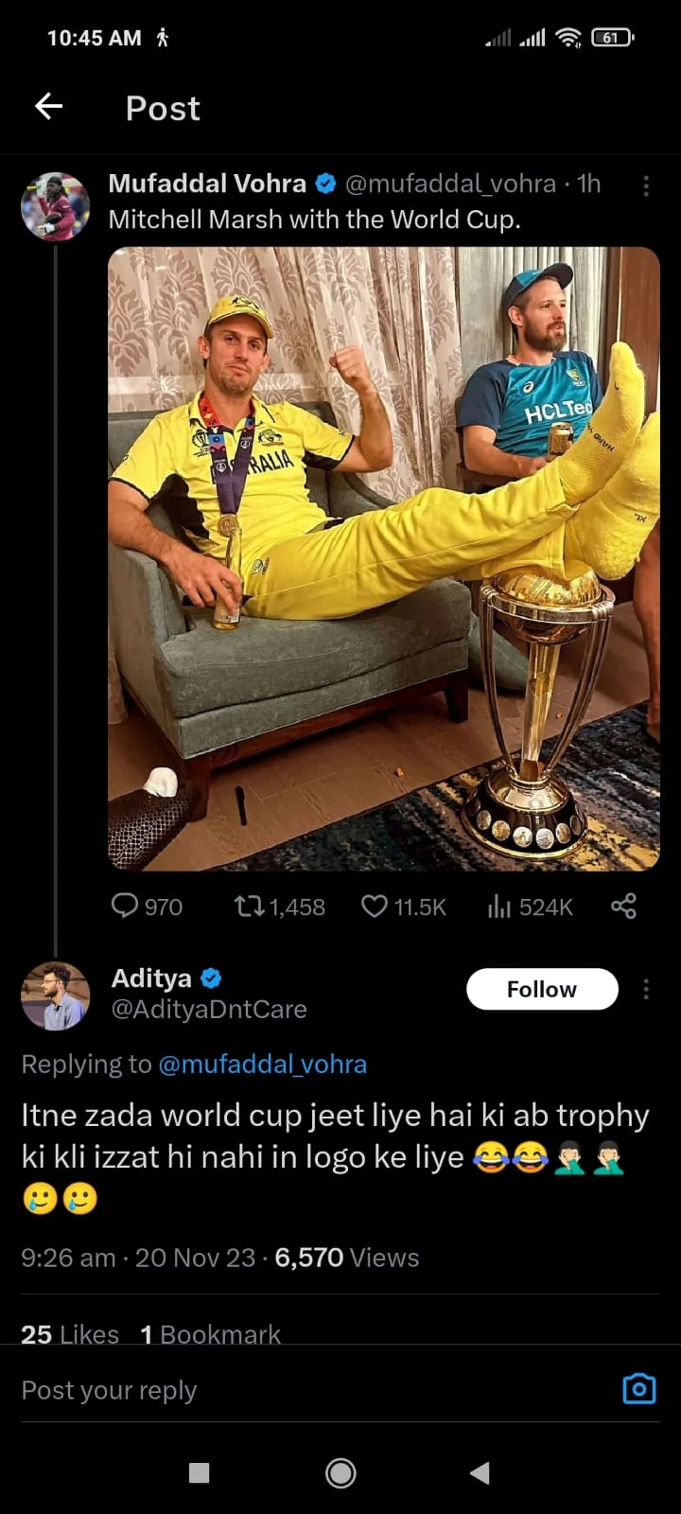Open the @mufaddal_vohra mention link
The height and width of the screenshot is (1514, 681).
click(262, 1064)
